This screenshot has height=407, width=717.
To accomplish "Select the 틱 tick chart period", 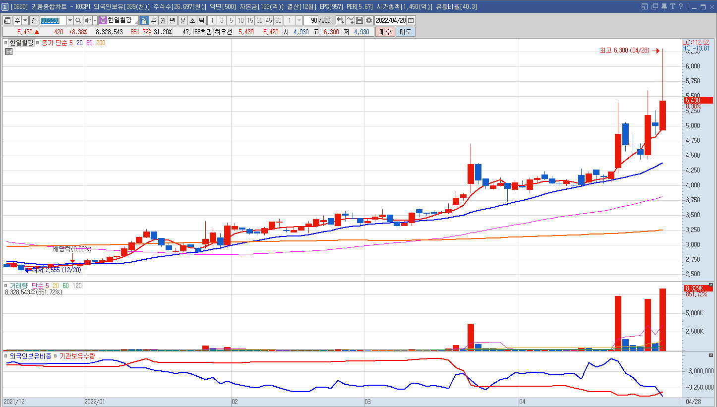I will tap(201, 20).
